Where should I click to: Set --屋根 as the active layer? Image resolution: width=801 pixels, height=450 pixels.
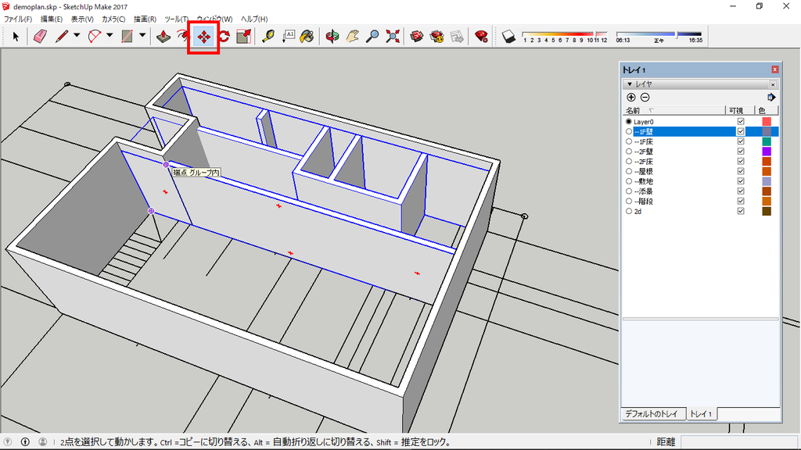629,171
